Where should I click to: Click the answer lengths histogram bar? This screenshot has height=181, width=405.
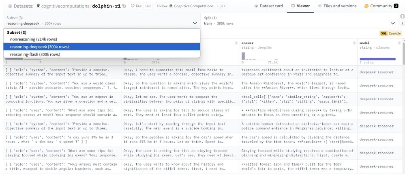(x=243, y=56)
